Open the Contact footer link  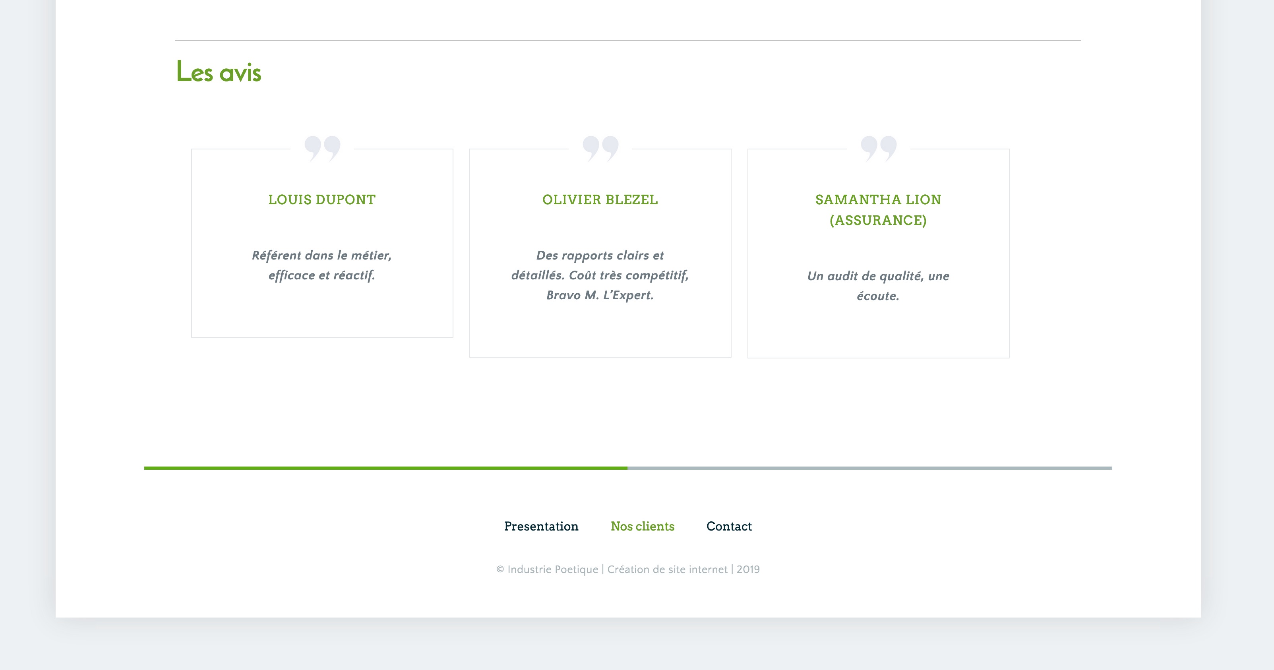(729, 526)
